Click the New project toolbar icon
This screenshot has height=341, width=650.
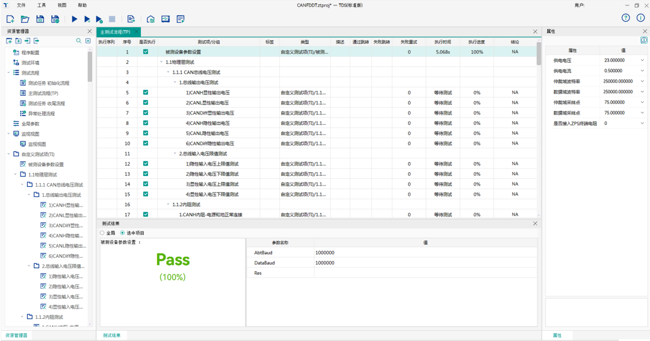pos(10,19)
